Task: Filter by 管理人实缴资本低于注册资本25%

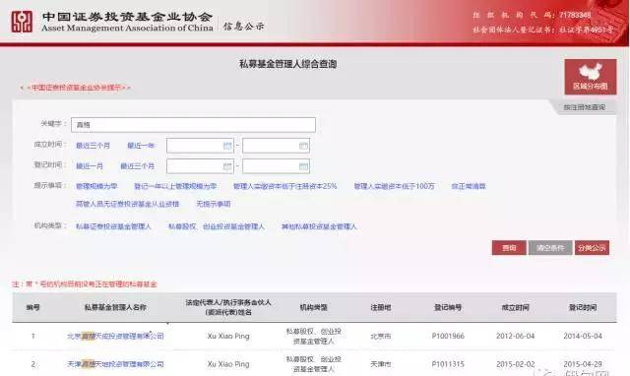Action: 284,186
